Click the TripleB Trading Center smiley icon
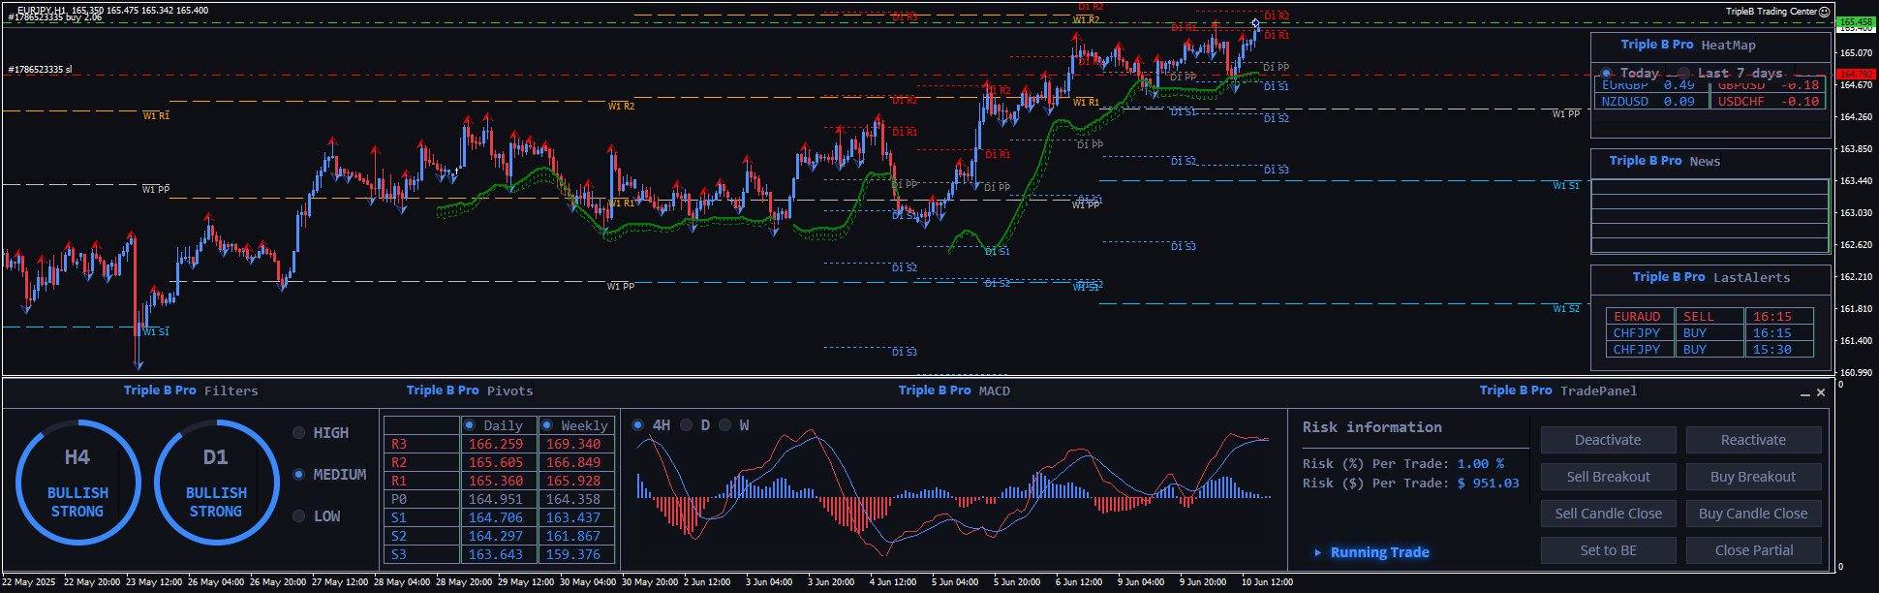The height and width of the screenshot is (593, 1879). click(1824, 12)
